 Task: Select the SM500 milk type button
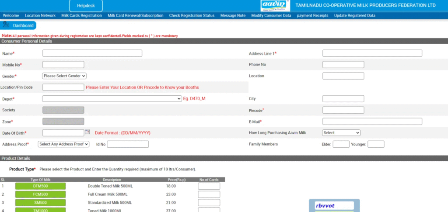[40, 202]
